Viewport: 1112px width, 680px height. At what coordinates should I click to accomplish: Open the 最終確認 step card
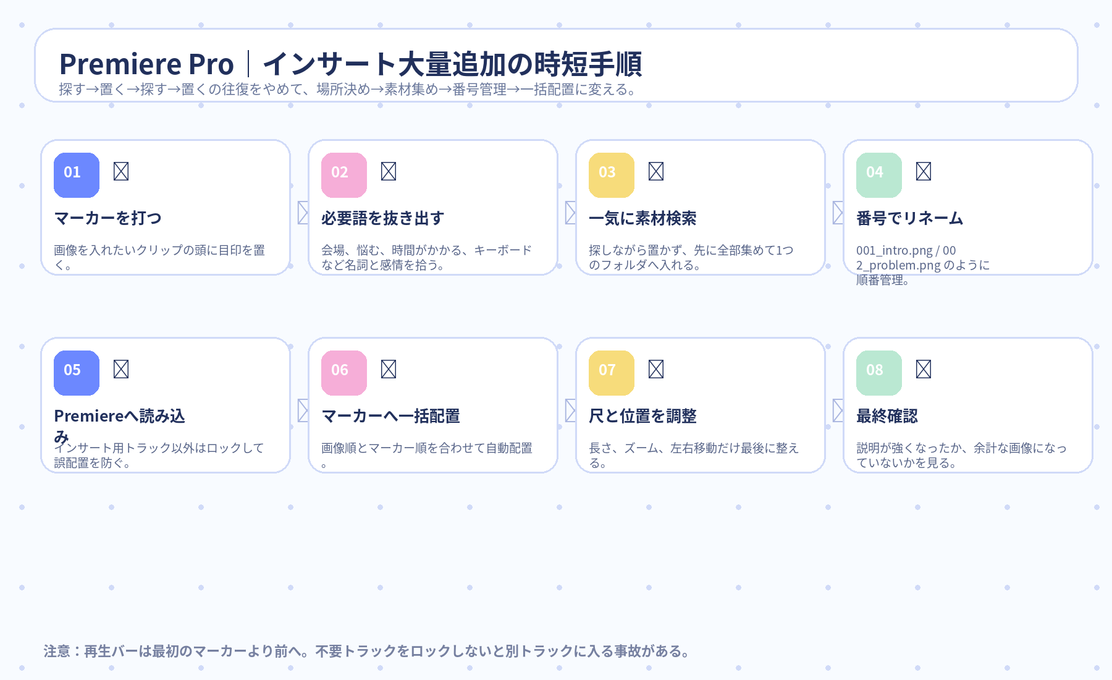[x=968, y=405]
